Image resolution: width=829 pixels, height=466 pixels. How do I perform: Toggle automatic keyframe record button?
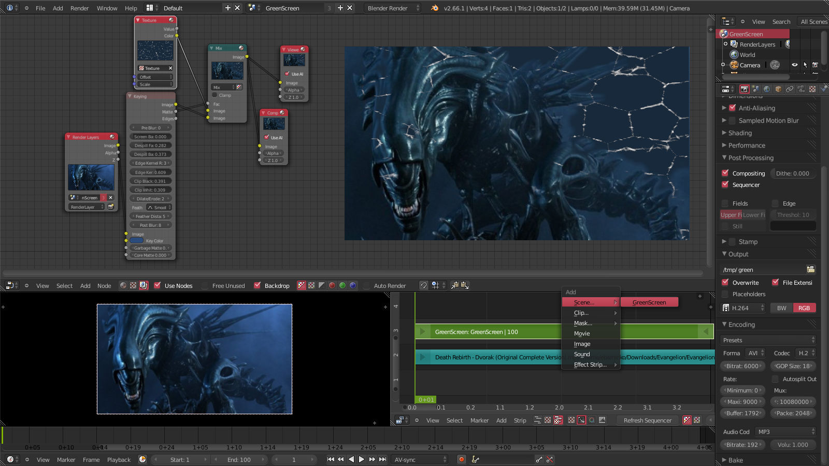click(x=461, y=459)
